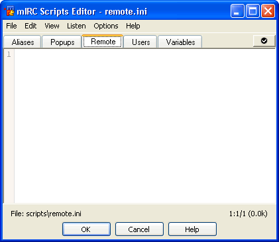Open the File menu

pyautogui.click(x=11, y=26)
